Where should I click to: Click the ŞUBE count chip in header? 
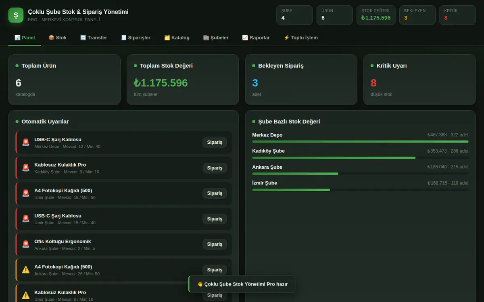[x=294, y=15]
